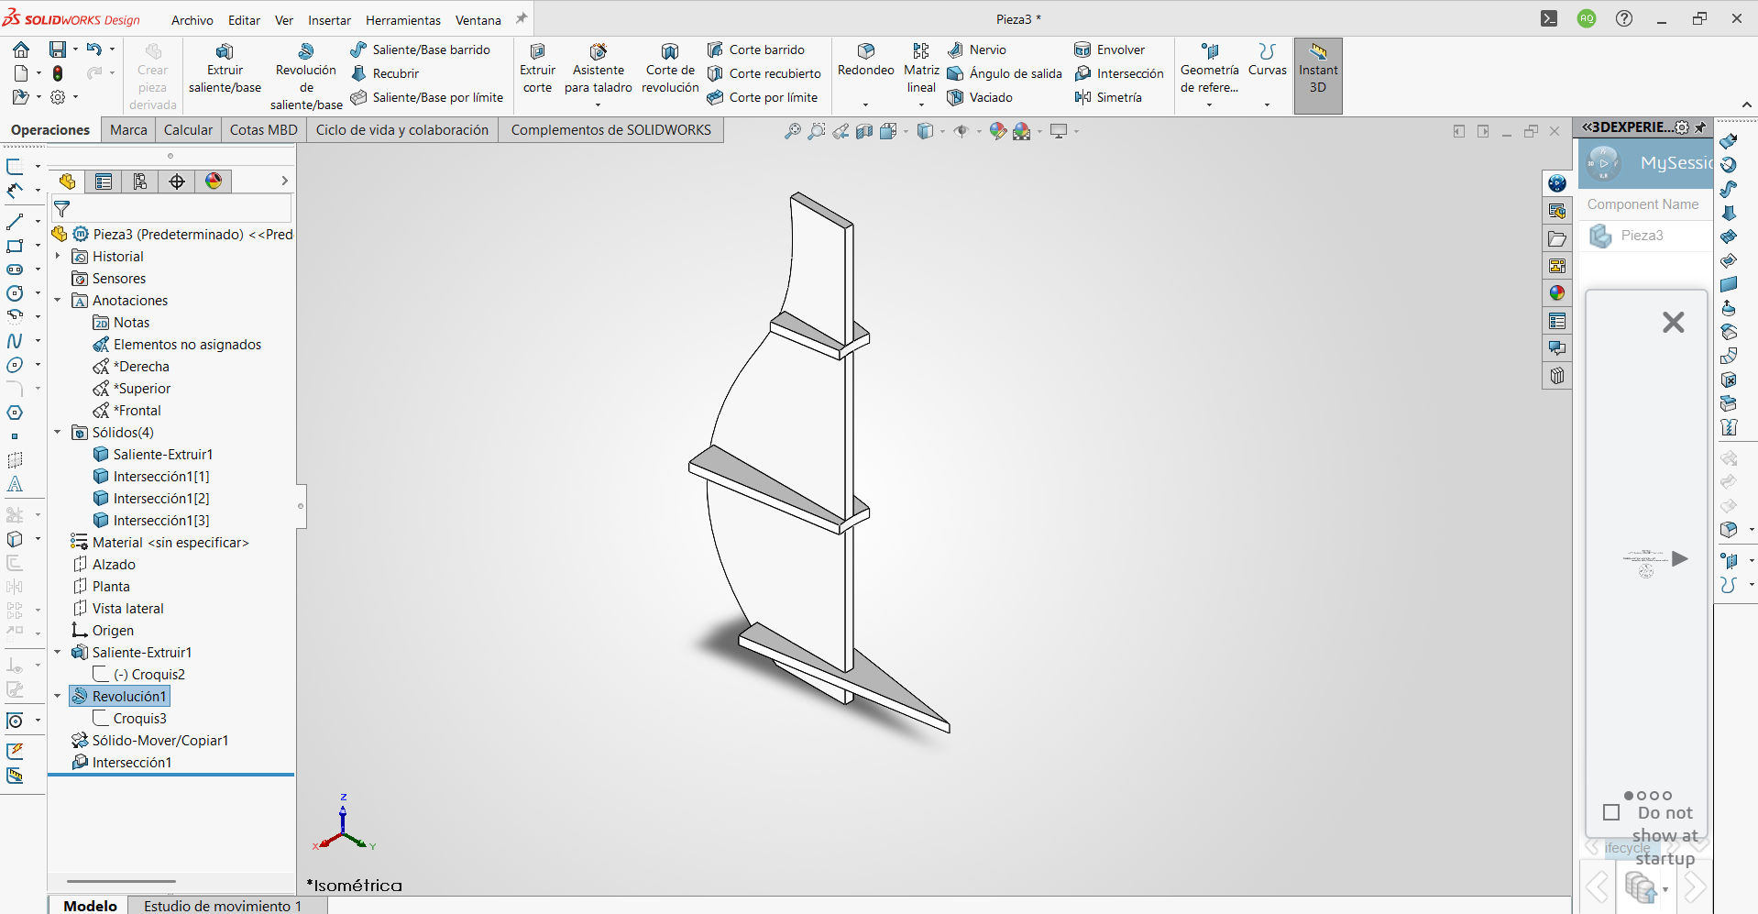Select the Vaciado shell tool

pos(980,97)
